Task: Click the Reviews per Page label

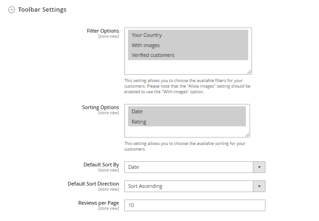Action: (x=98, y=203)
